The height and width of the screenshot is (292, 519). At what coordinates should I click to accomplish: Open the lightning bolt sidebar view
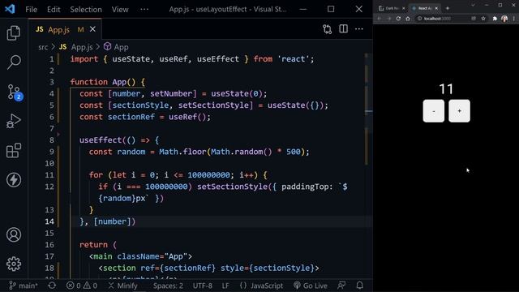click(14, 180)
